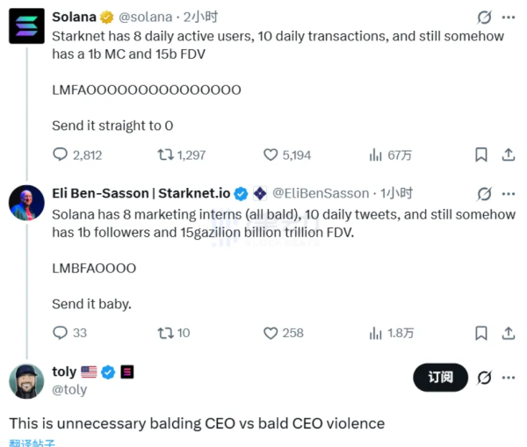This screenshot has height=447, width=527.
Task: Bookmark Solana's tweet
Action: (481, 155)
